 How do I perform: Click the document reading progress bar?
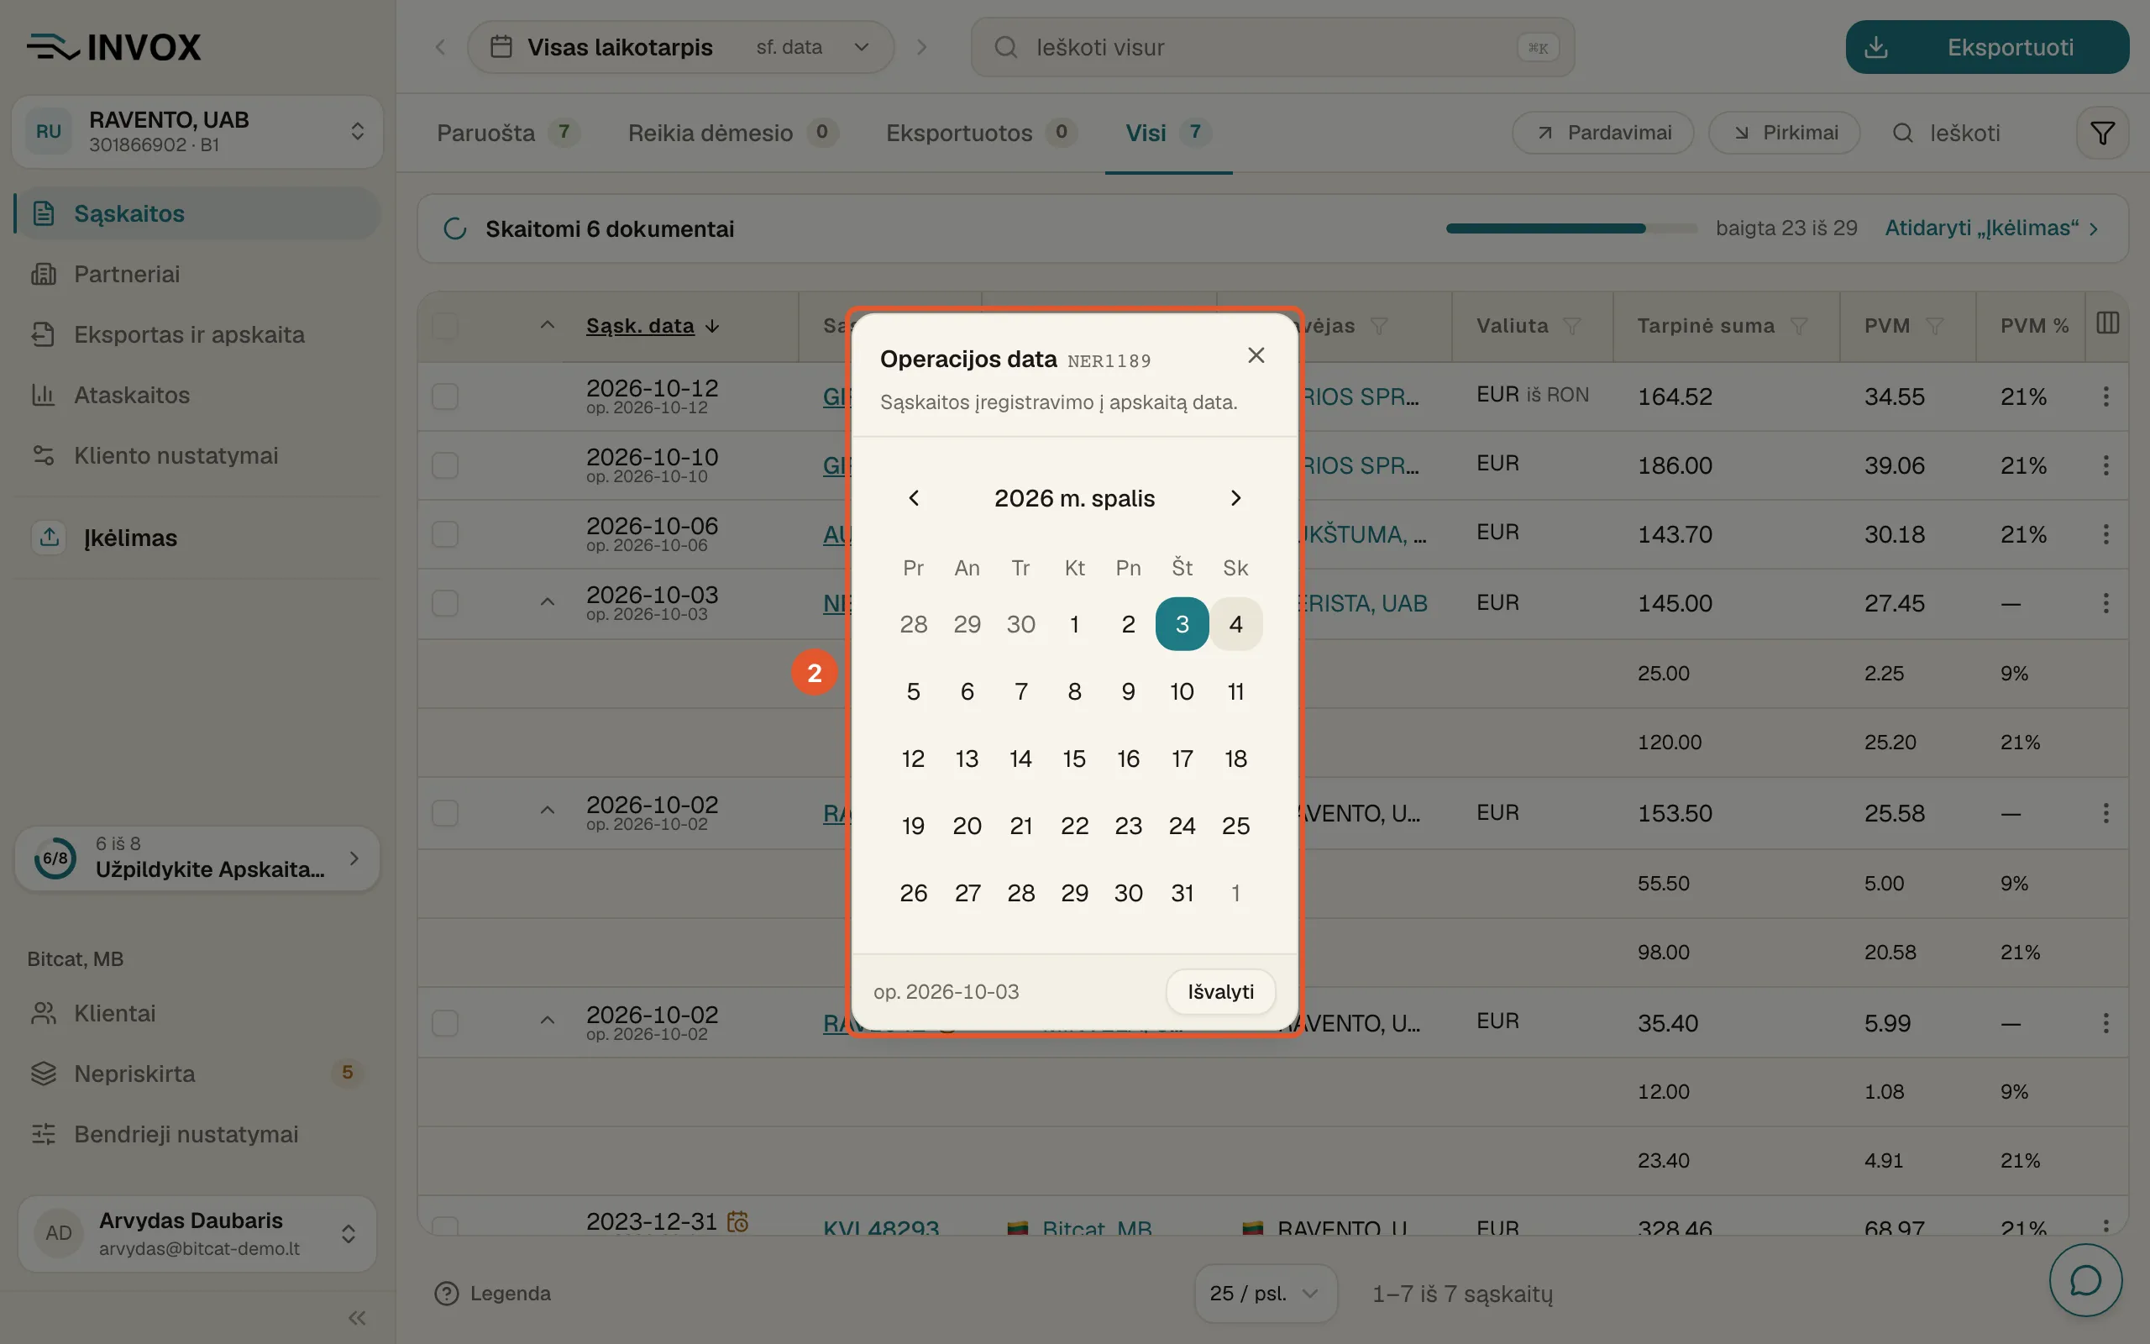1571,228
